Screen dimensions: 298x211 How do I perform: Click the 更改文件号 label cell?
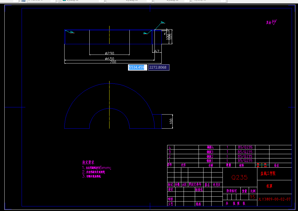coord(195,184)
